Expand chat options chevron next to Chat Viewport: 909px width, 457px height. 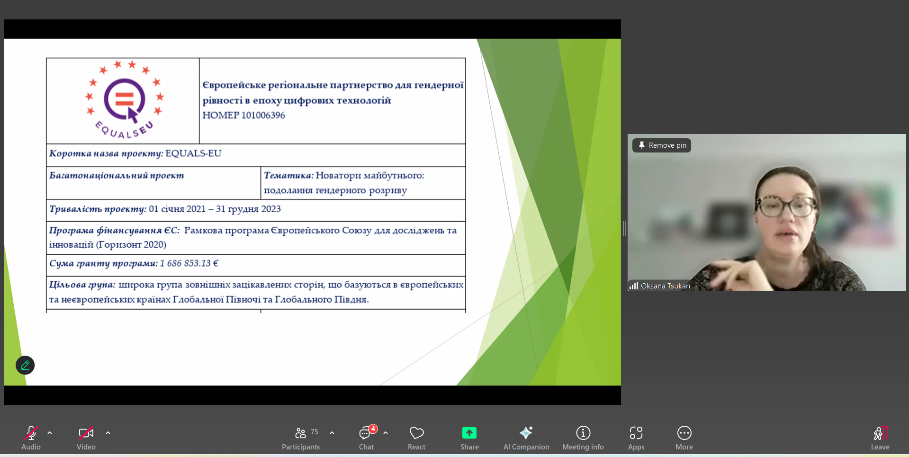[386, 433]
